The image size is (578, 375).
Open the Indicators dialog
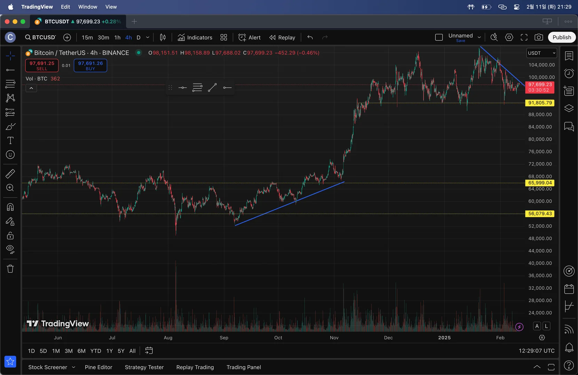tap(195, 37)
